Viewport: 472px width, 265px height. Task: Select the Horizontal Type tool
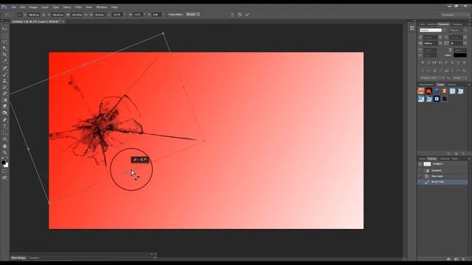tap(4, 126)
